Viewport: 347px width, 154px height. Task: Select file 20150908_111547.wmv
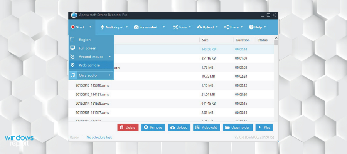pyautogui.click(x=92, y=112)
